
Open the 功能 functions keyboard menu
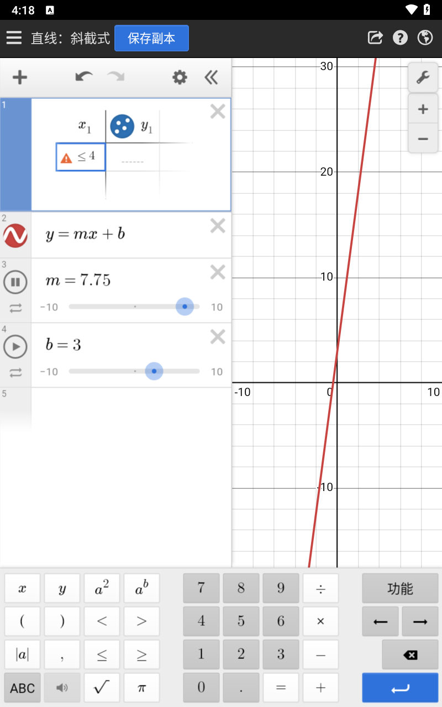pos(400,589)
